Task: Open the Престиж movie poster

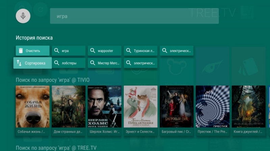Action: [x=213, y=106]
